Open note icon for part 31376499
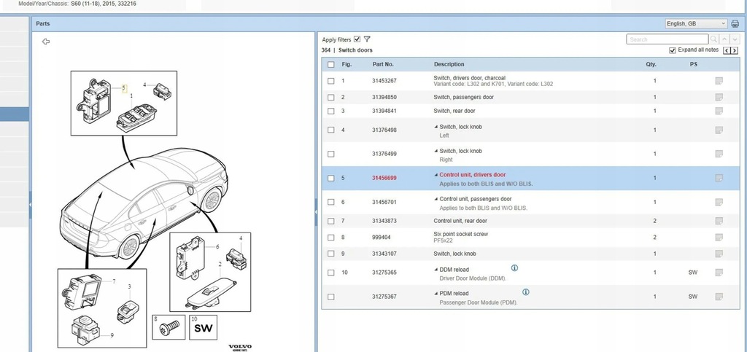Image resolution: width=747 pixels, height=352 pixels. coord(719,154)
